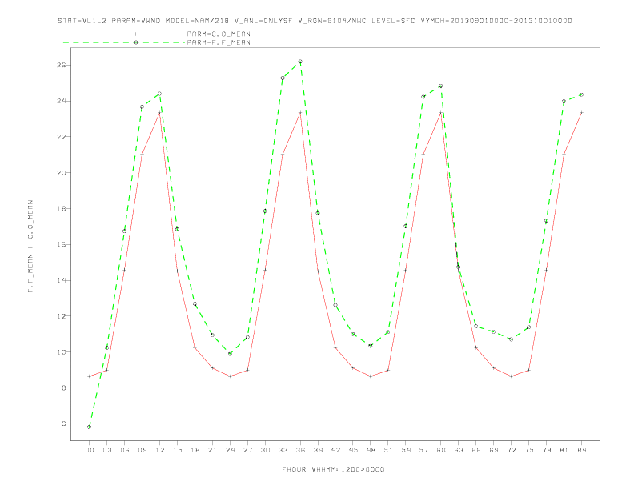This screenshot has height=490, width=634.
Task: Click the PARM=O.O_MEAN legend label
Action: (219, 34)
